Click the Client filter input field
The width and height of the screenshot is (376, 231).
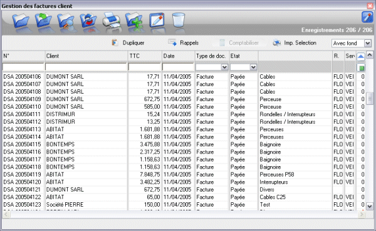point(86,67)
